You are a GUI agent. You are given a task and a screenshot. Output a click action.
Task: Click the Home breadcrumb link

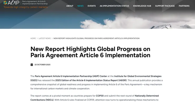click(33, 38)
